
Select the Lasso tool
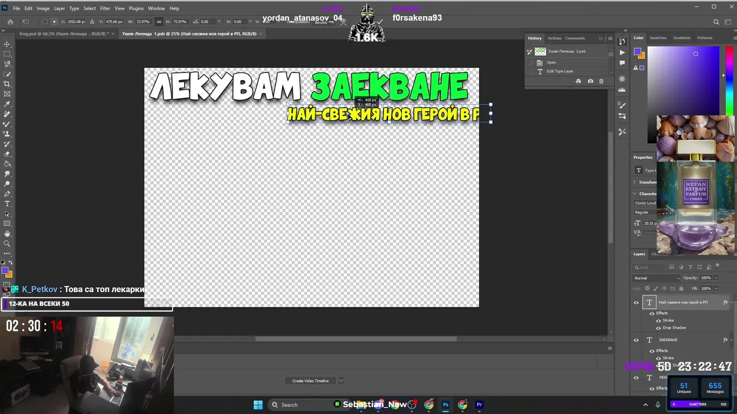tap(7, 64)
